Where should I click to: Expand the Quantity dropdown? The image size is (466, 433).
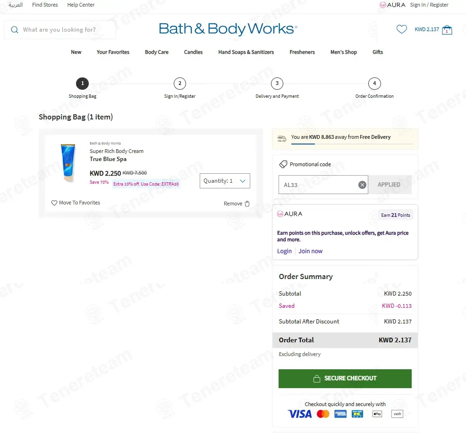(225, 181)
